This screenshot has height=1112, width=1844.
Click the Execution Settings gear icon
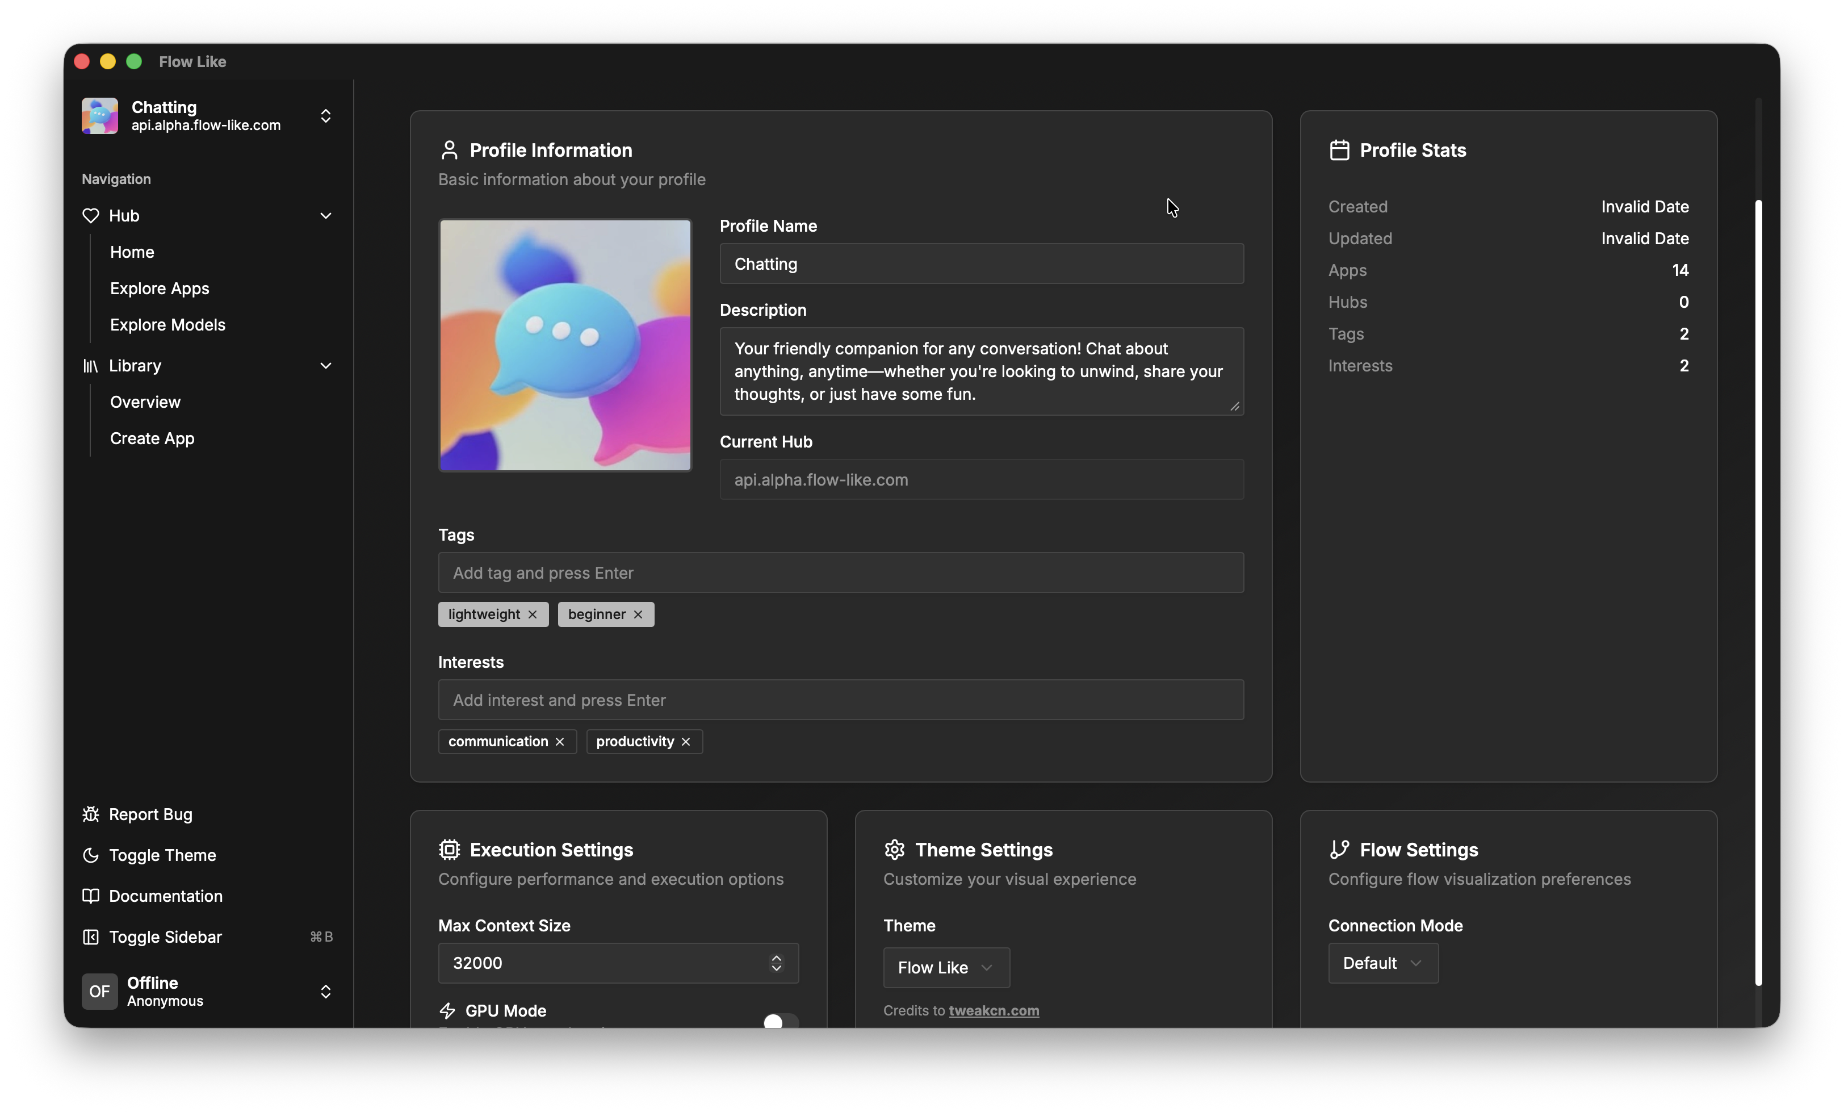(x=449, y=850)
